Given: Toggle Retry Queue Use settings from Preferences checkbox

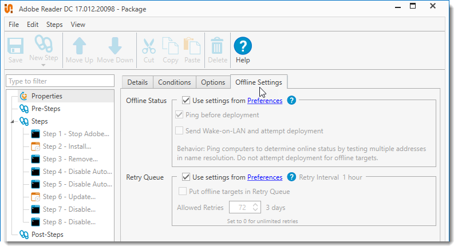Looking at the screenshot, I should pos(186,177).
